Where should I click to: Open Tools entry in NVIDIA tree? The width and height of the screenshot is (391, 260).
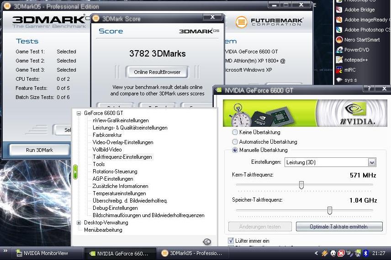[99, 164]
